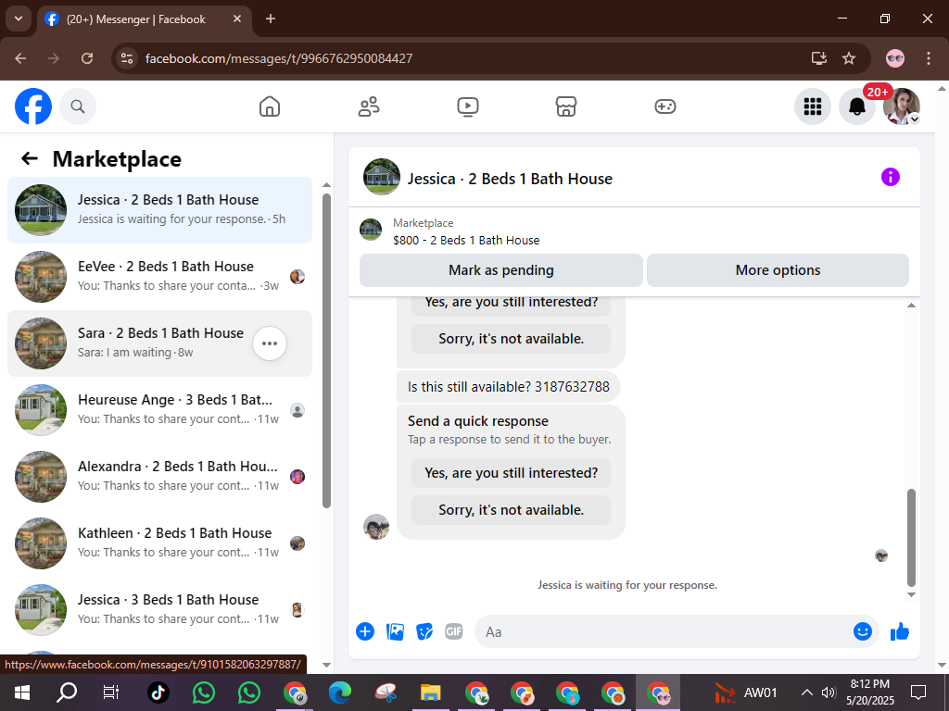
Task: Open the Gaming controller icon
Action: point(665,106)
